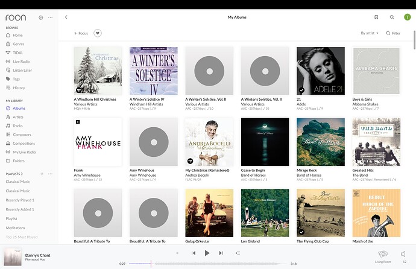
Task: Play the current track Danny's Chant
Action: coord(207,253)
